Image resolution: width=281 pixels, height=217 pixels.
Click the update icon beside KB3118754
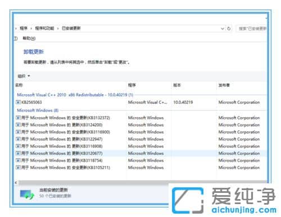(x=18, y=160)
